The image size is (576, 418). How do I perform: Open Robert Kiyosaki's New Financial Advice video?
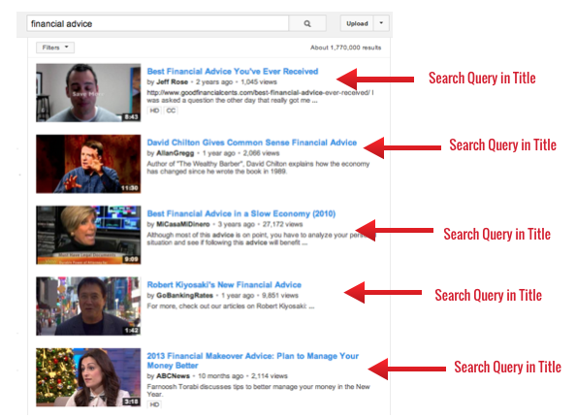(224, 285)
